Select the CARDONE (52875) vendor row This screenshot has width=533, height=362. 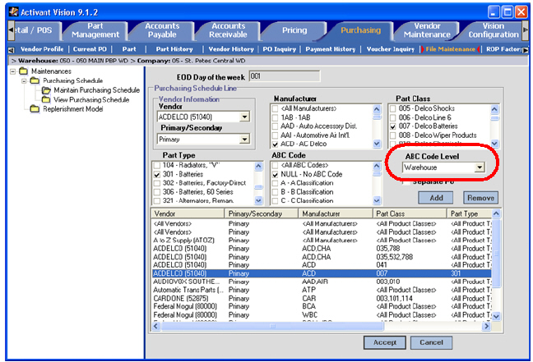(x=322, y=298)
